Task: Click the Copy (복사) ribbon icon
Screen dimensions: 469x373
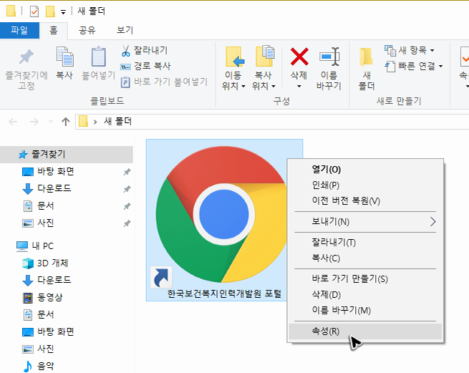Action: (64, 57)
